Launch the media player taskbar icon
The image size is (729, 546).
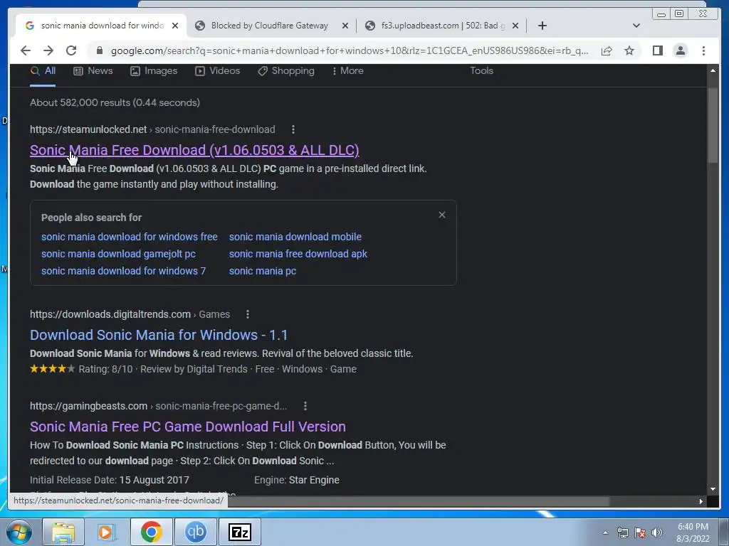[x=106, y=532]
